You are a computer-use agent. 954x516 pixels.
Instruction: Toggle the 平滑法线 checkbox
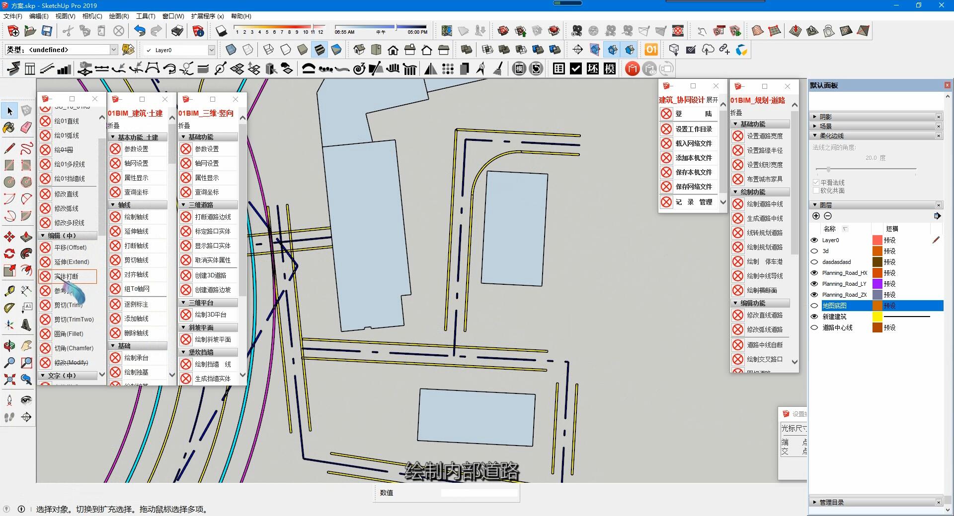pos(816,183)
